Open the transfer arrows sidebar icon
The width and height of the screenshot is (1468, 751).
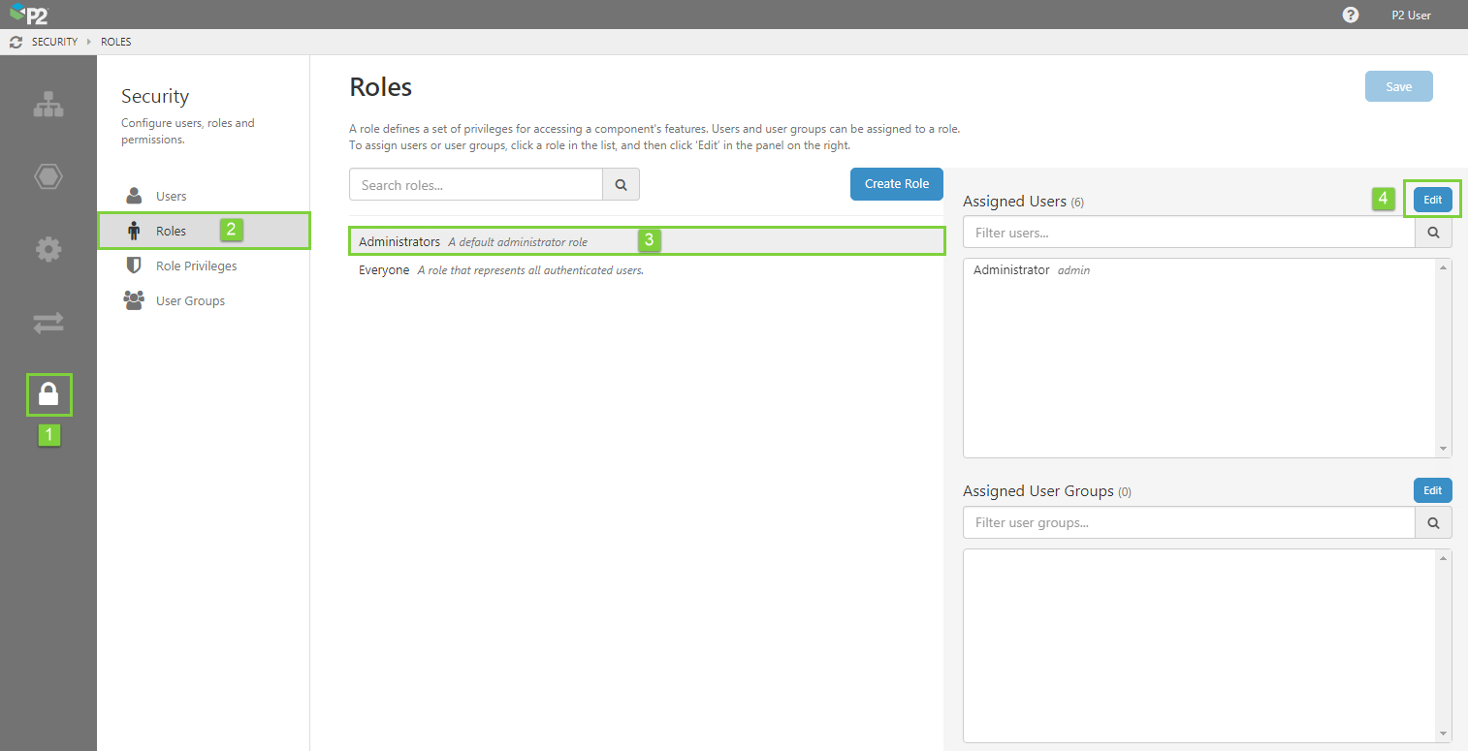[x=48, y=323]
